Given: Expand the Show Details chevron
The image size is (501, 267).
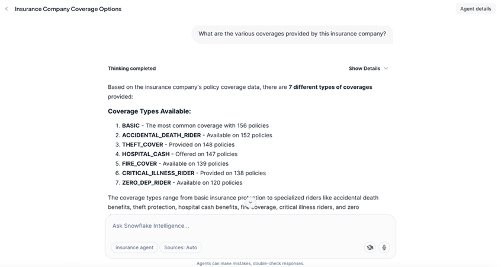Looking at the screenshot, I should tap(386, 69).
